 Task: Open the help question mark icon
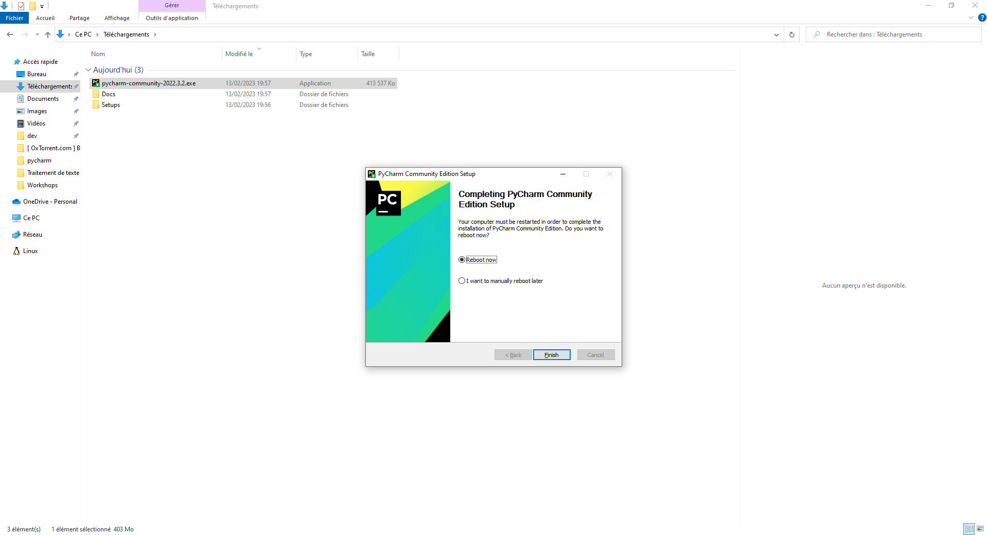tap(982, 17)
